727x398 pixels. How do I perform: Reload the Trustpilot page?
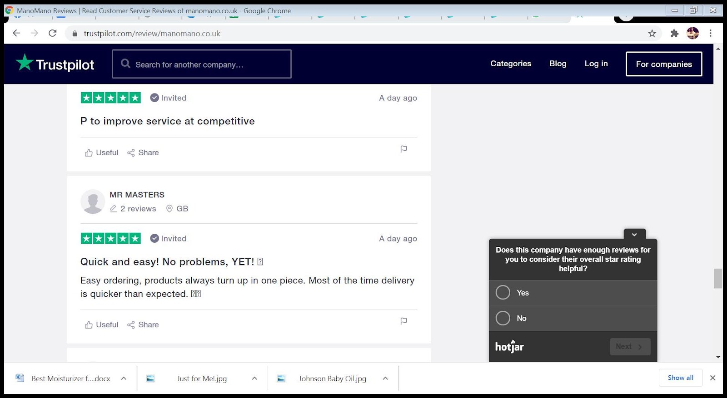coord(53,33)
